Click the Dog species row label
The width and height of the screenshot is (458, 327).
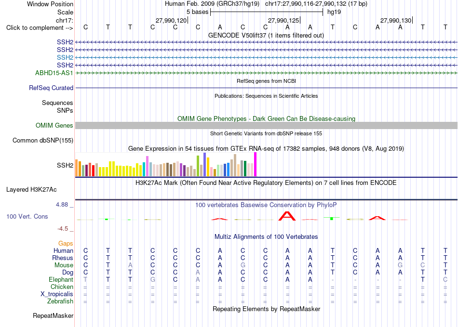pyautogui.click(x=67, y=273)
